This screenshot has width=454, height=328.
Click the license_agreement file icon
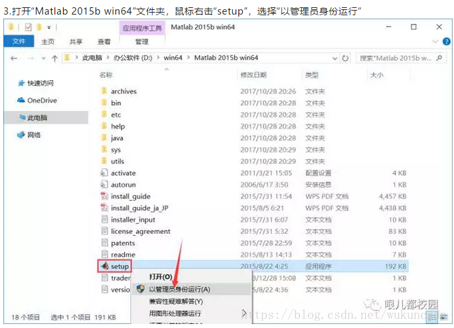[104, 231]
